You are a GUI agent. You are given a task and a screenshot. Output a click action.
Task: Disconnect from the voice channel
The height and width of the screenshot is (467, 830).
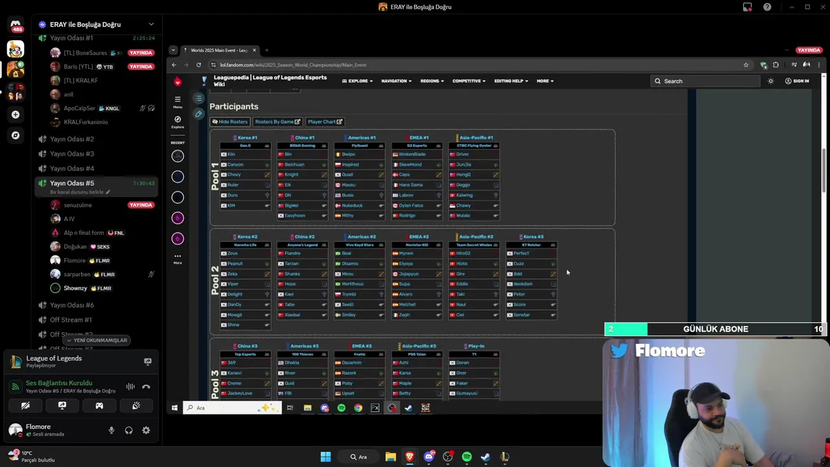pyautogui.click(x=146, y=387)
